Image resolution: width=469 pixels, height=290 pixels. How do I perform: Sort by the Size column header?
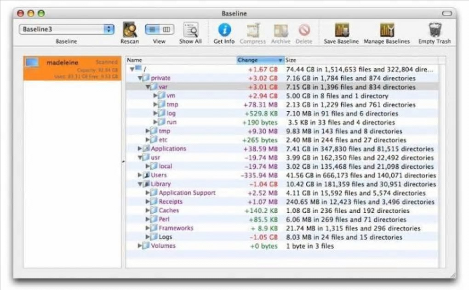(361, 60)
